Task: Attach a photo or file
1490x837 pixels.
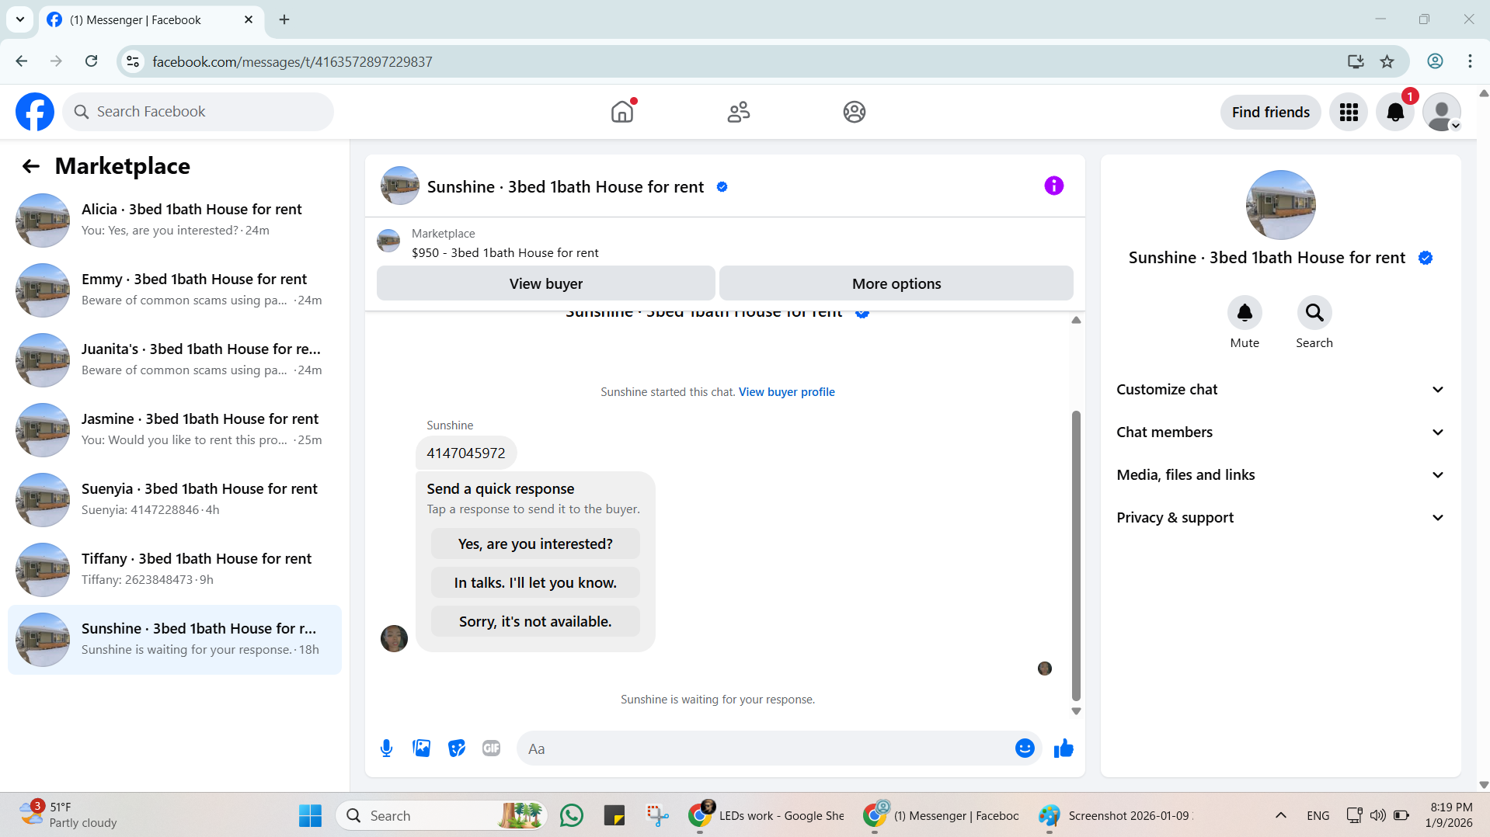Action: pos(421,748)
